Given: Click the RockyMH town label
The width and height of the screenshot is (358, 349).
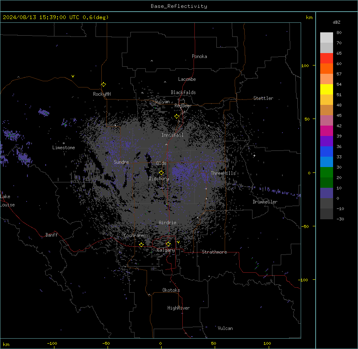Looking at the screenshot, I should [x=102, y=94].
